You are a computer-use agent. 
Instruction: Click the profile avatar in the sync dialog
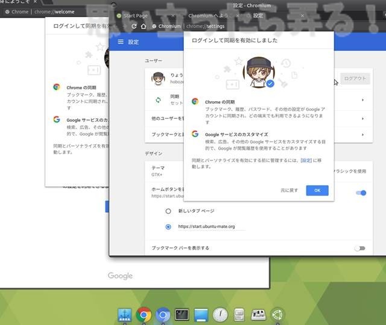[259, 72]
